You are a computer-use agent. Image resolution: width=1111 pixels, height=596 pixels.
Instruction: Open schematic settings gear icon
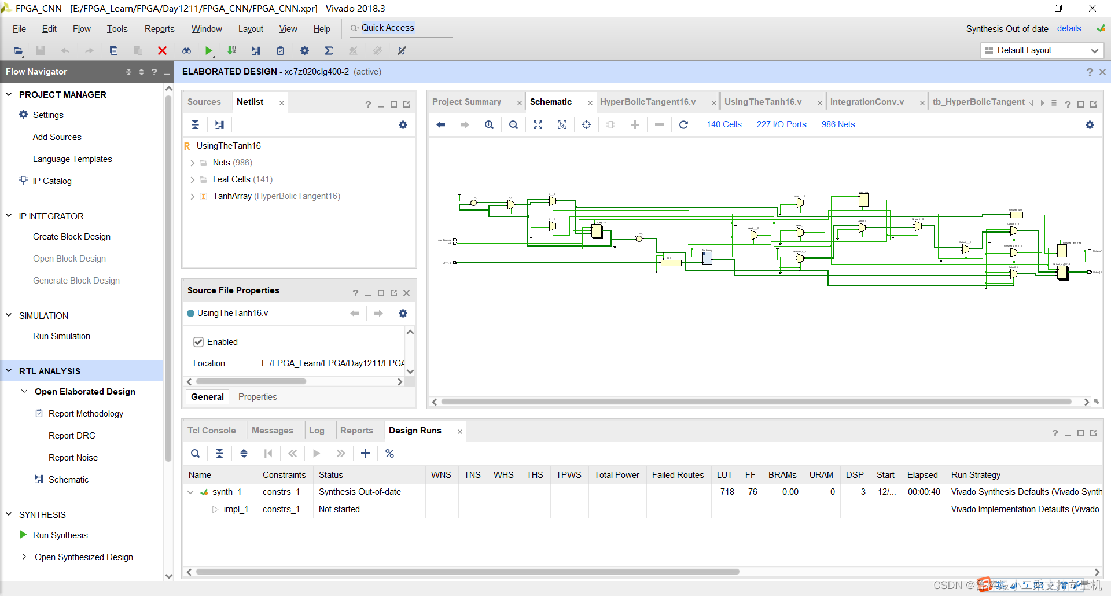click(x=1090, y=125)
